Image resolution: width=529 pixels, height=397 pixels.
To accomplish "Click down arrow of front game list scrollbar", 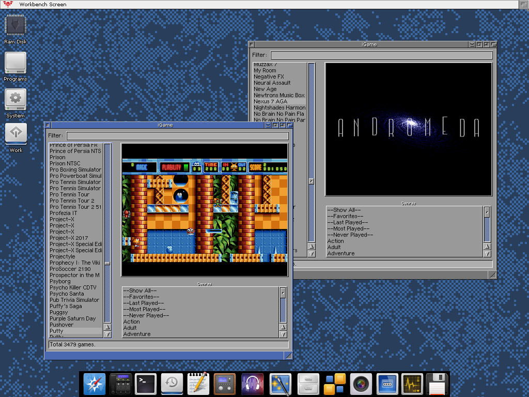I will pos(107,334).
